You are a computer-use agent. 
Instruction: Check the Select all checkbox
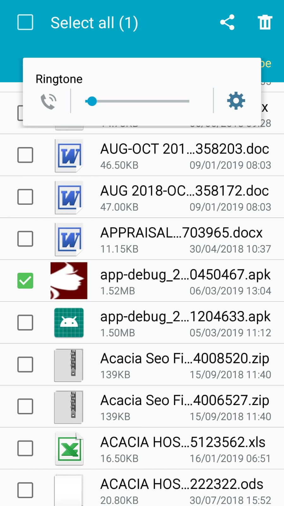tap(25, 22)
